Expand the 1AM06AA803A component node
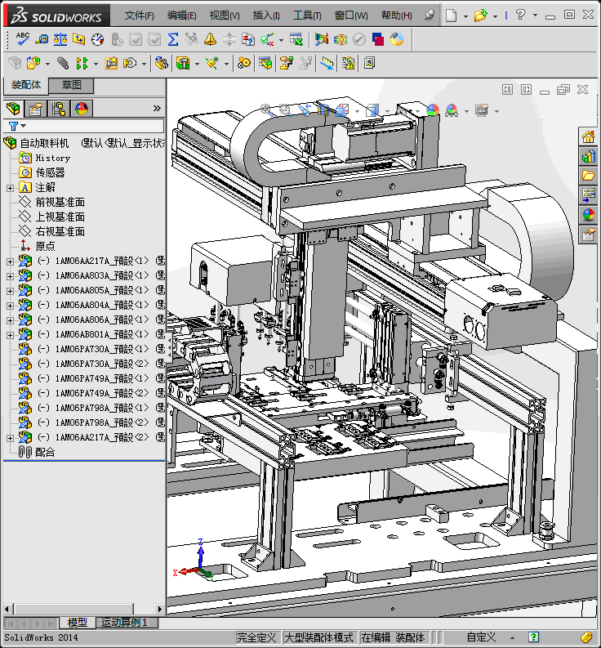601x648 pixels. (10, 276)
